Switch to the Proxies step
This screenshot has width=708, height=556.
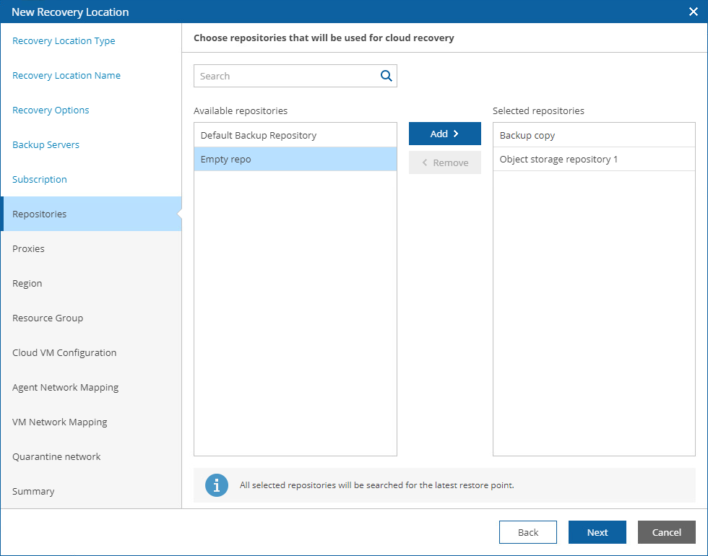tap(29, 249)
